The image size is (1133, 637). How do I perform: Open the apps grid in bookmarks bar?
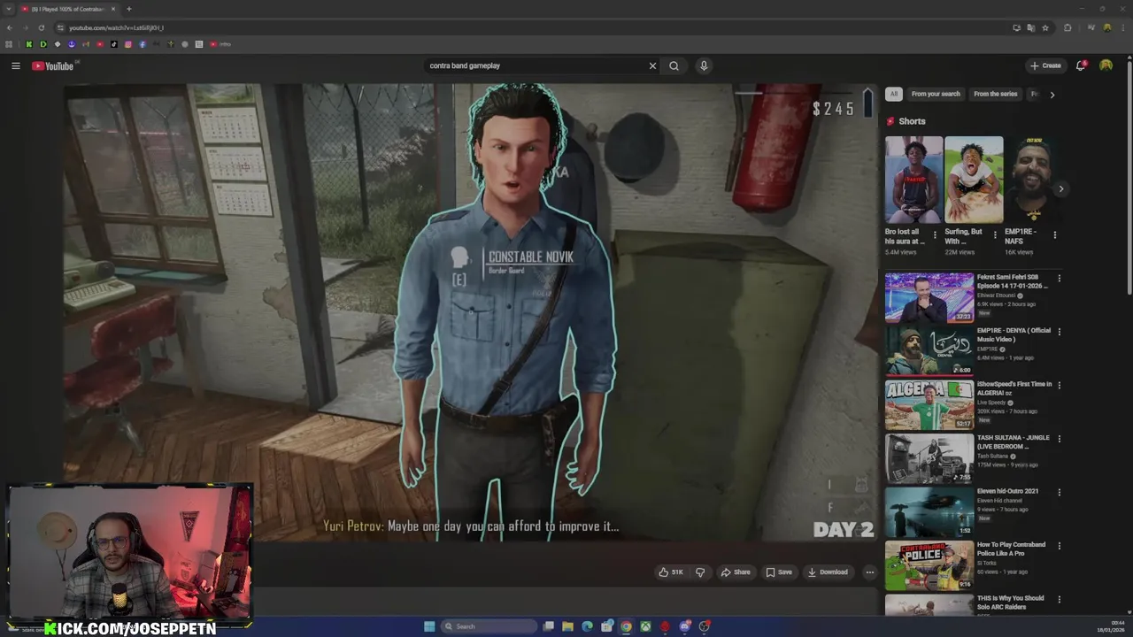[10, 44]
